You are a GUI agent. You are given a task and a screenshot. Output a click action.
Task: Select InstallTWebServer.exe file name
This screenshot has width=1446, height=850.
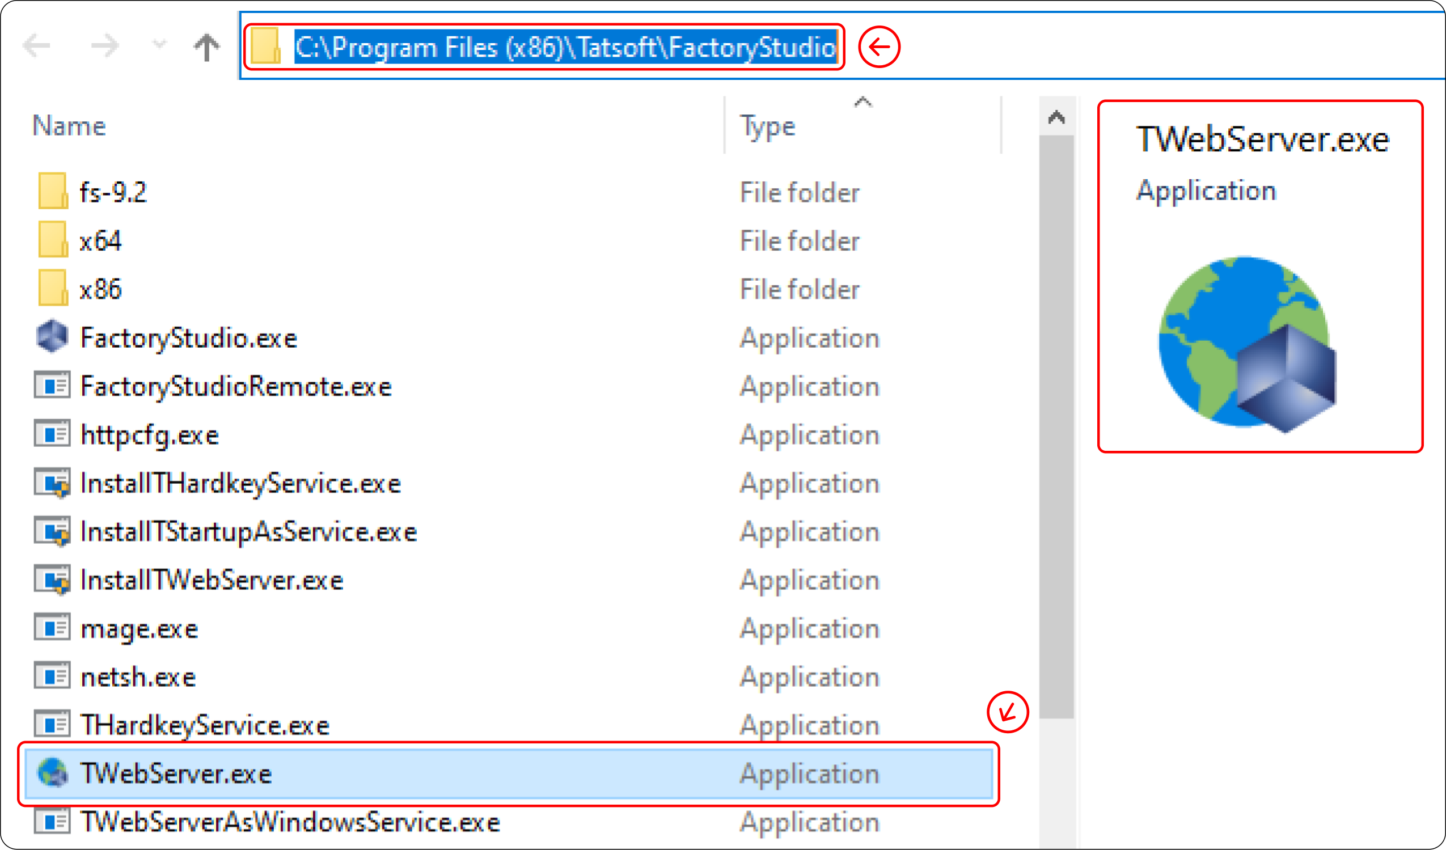tap(212, 580)
